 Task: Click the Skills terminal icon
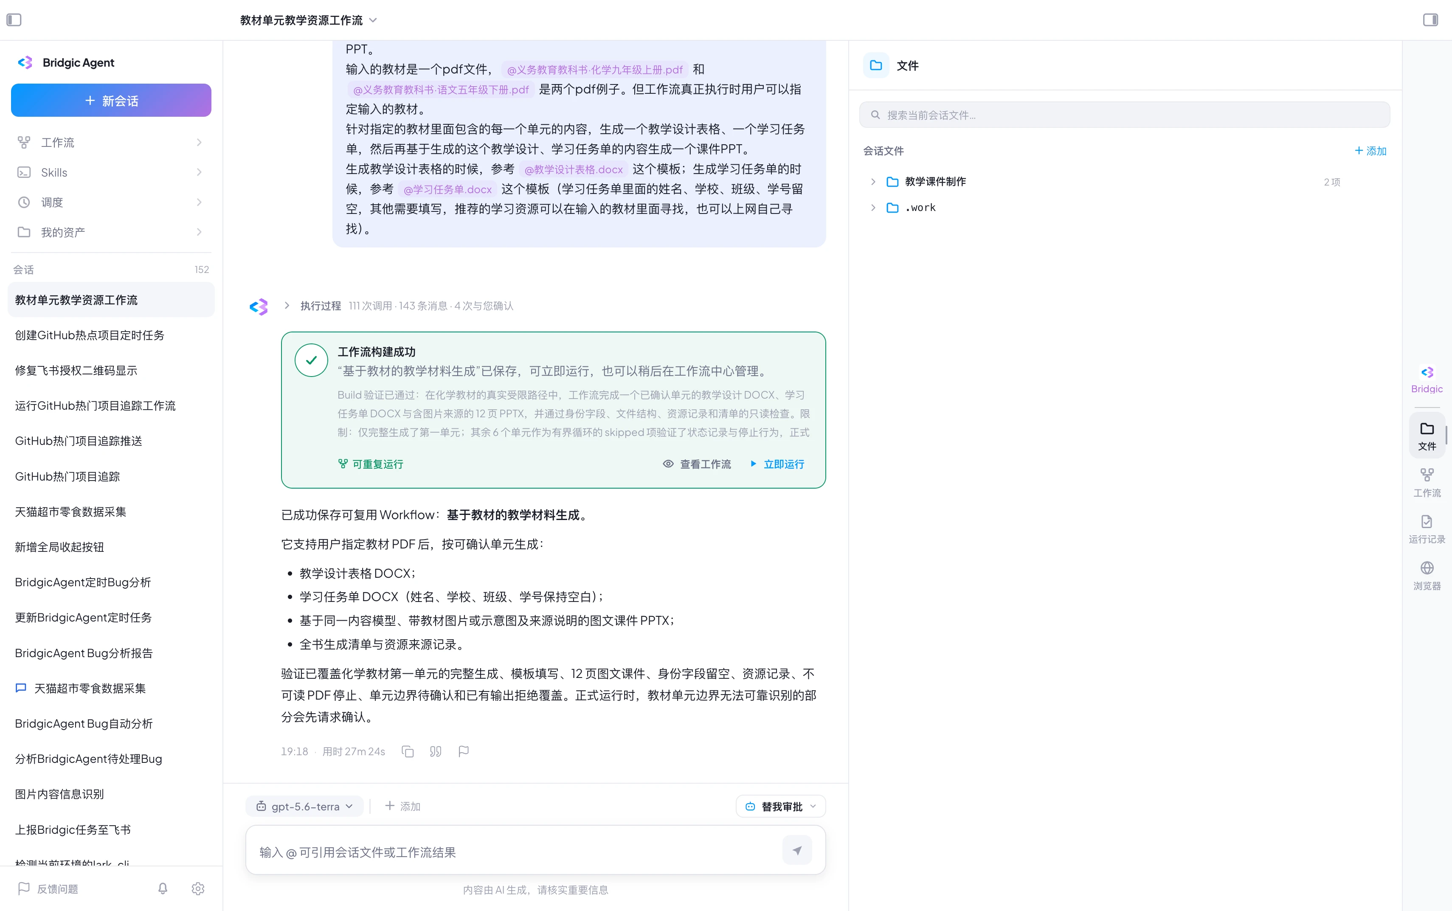coord(24,172)
